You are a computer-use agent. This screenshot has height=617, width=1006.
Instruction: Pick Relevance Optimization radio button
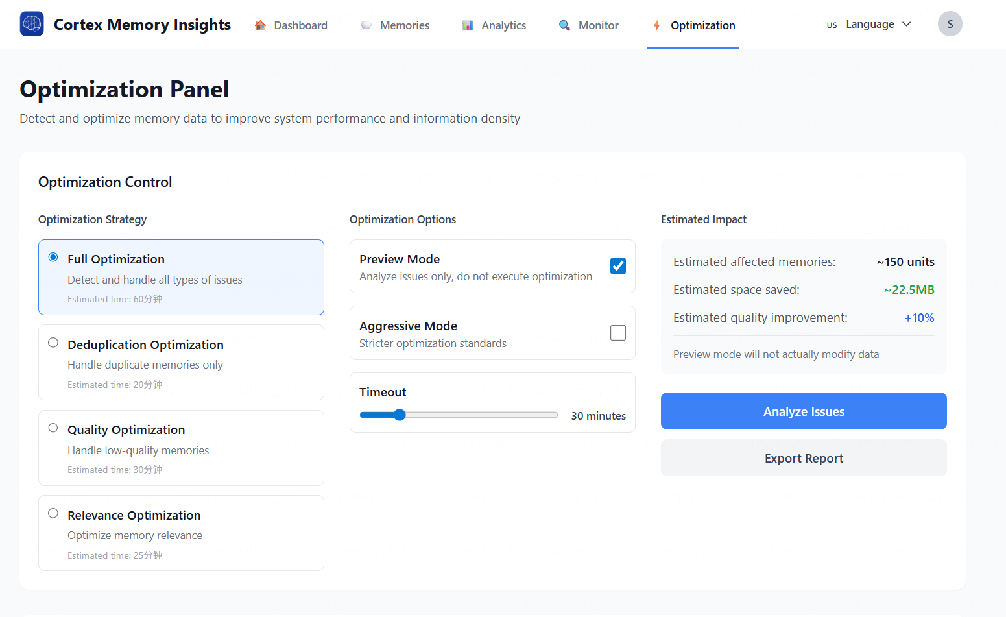click(x=53, y=513)
